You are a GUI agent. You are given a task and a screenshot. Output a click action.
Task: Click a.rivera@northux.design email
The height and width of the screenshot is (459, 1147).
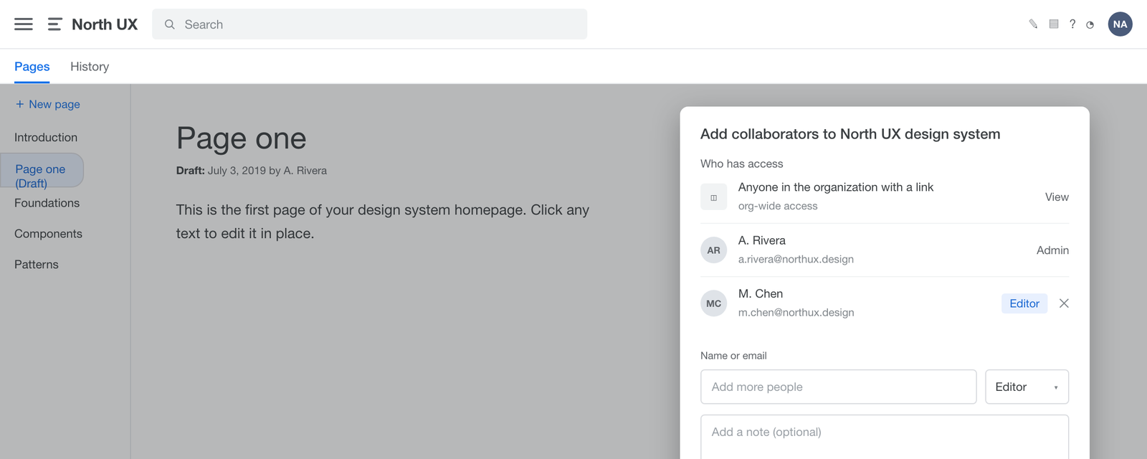coord(796,259)
